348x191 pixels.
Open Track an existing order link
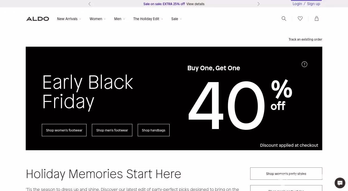[x=305, y=39]
